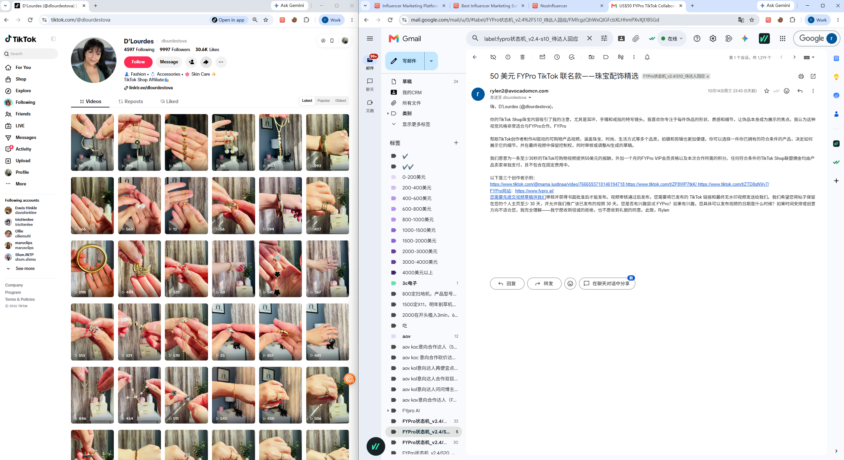Report spam with Gmail toolbar icon
Screen dimensions: 844x460
point(508,57)
